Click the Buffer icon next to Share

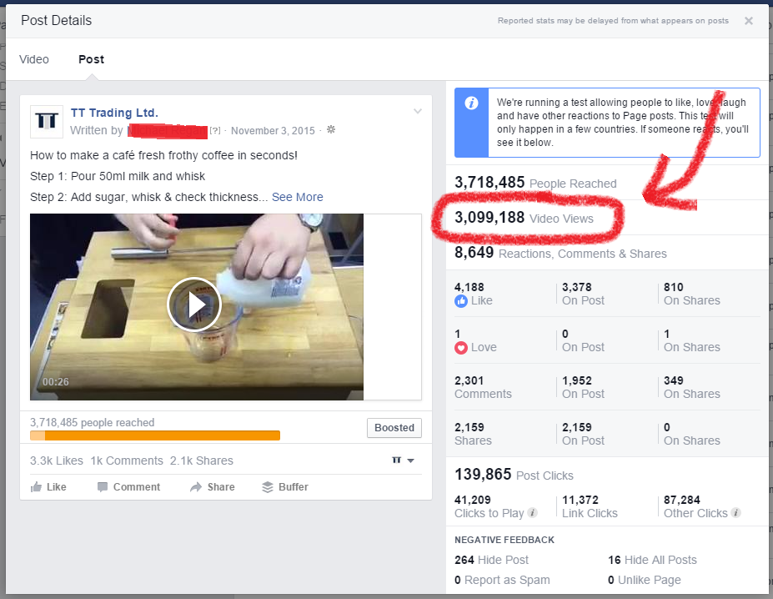click(267, 486)
